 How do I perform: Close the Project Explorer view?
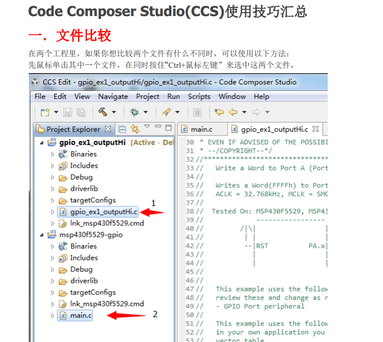point(108,129)
